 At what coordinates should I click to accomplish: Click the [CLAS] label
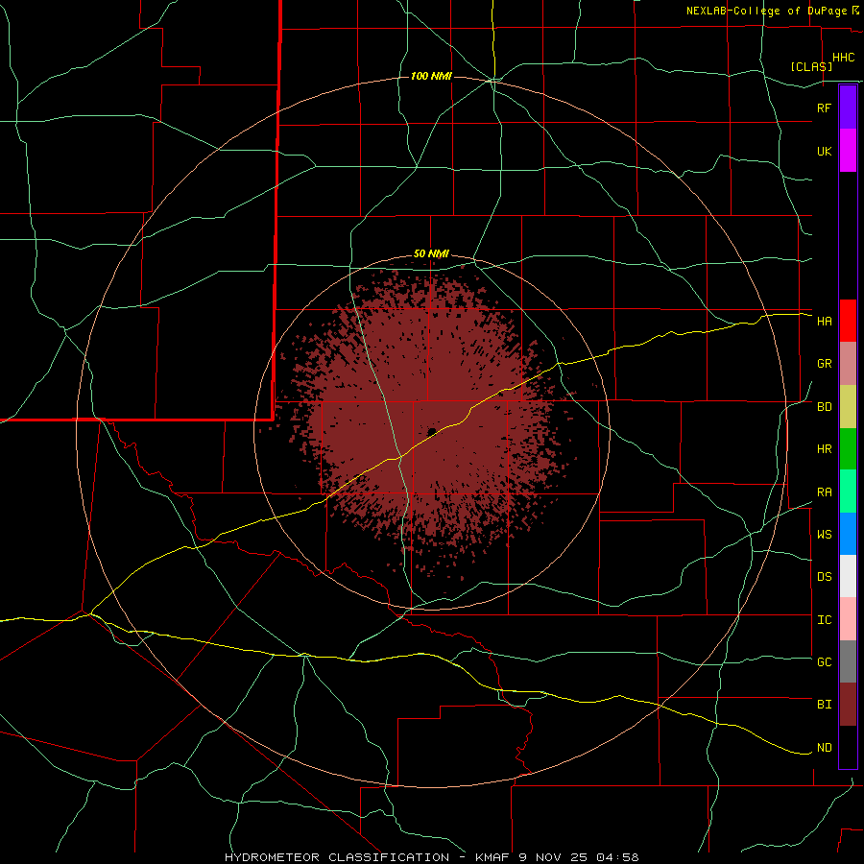point(811,66)
